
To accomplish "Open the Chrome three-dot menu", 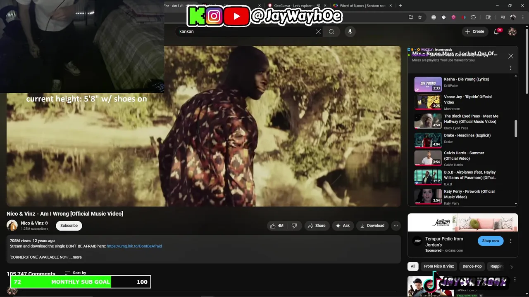I will 523,17.
